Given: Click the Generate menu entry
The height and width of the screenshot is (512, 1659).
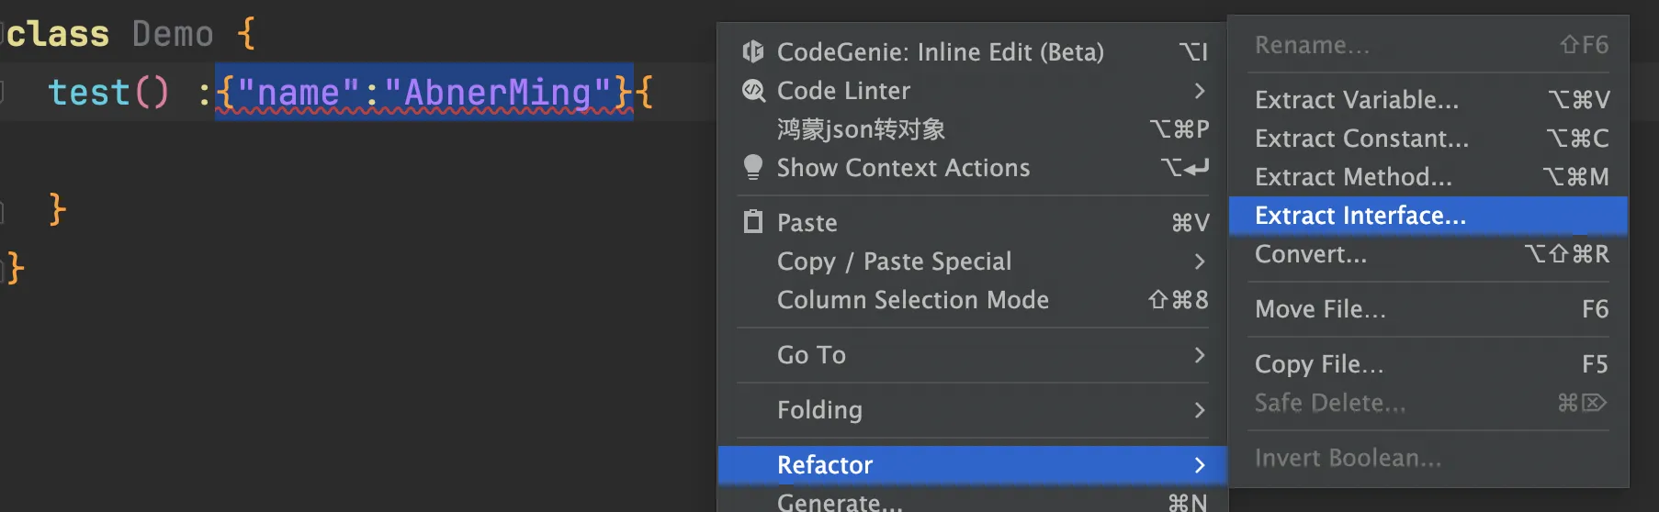Looking at the screenshot, I should pyautogui.click(x=840, y=502).
